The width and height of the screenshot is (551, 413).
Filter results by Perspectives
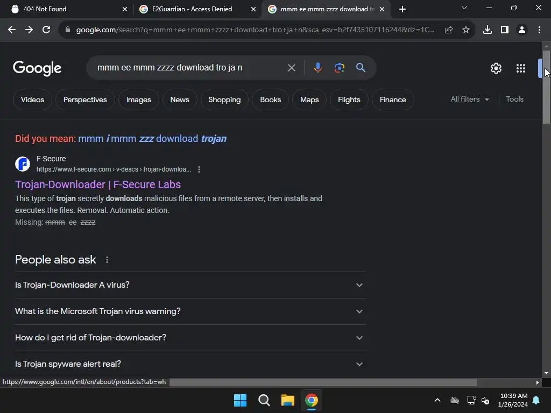[x=85, y=99]
